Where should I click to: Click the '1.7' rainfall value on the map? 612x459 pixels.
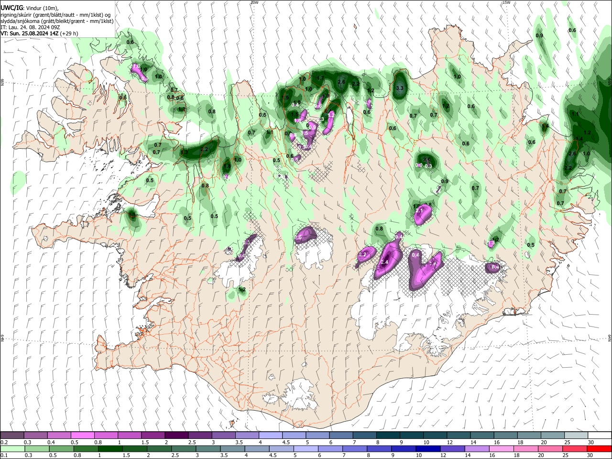coord(321,78)
